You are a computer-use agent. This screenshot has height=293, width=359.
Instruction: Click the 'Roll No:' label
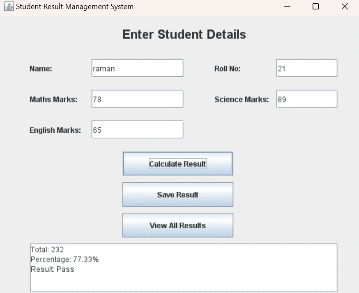(227, 69)
